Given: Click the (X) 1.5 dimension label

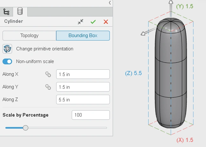Looking at the screenshot, I should click(x=185, y=140).
